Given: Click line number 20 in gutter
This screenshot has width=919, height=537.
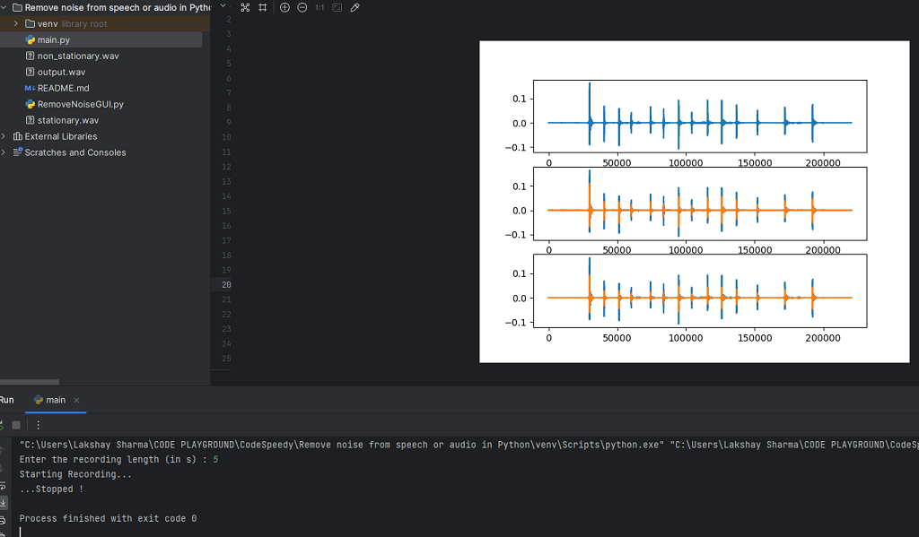Looking at the screenshot, I should pos(226,284).
